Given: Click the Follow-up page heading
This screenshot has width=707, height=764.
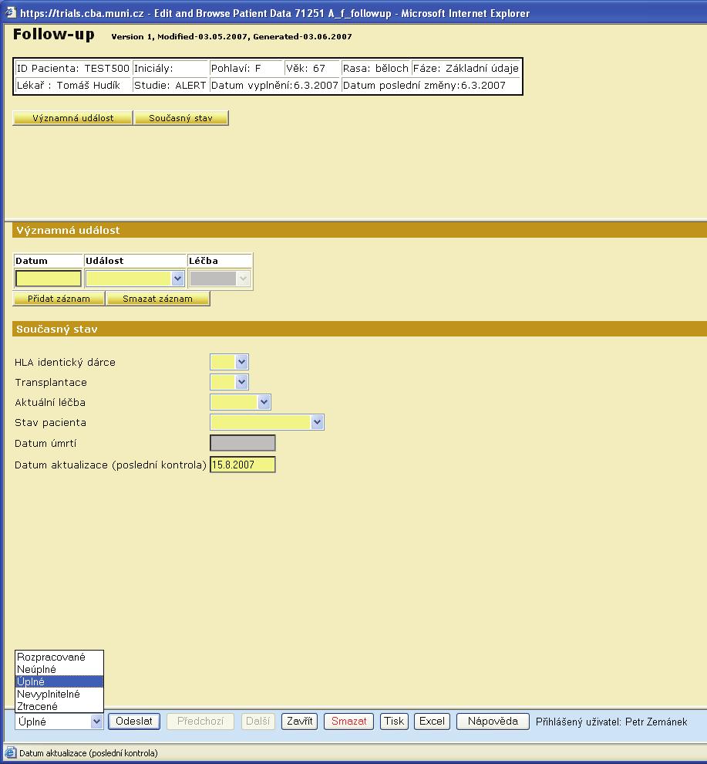Looking at the screenshot, I should pos(53,35).
